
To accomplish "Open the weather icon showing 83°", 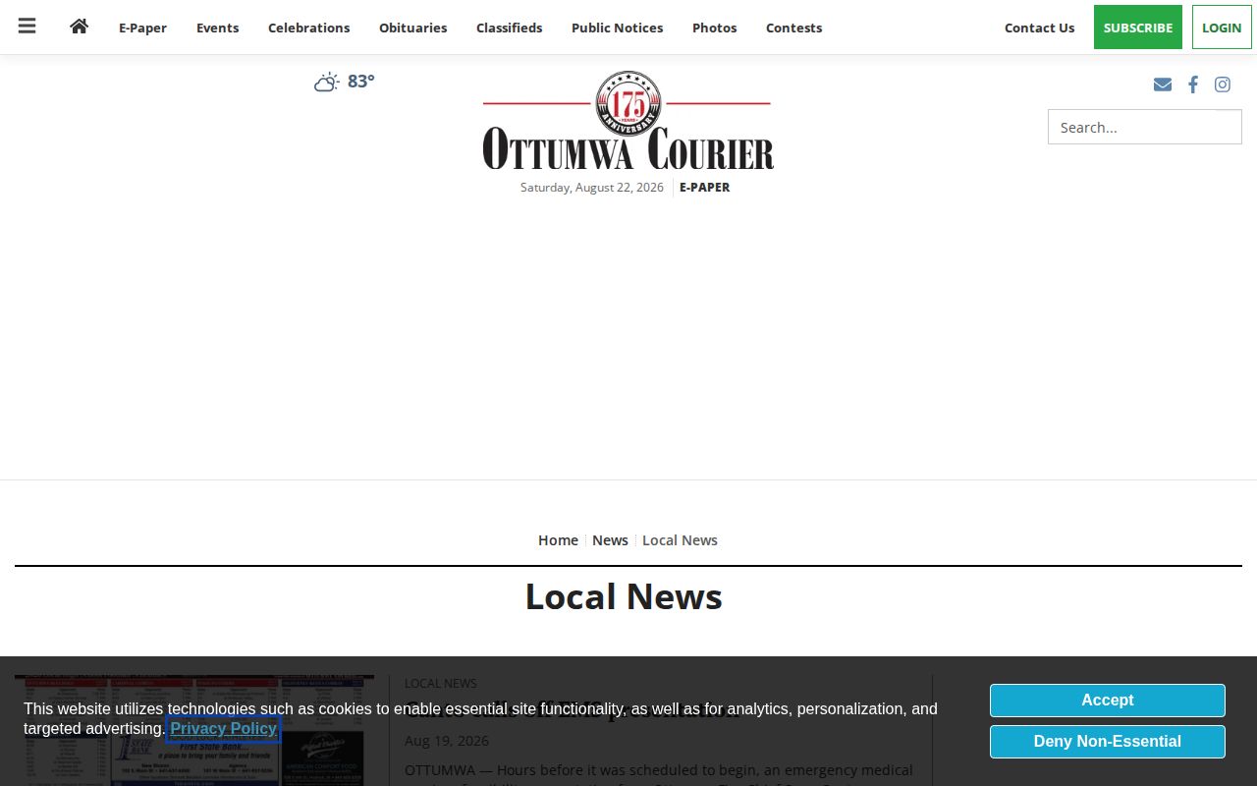I will click(327, 82).
